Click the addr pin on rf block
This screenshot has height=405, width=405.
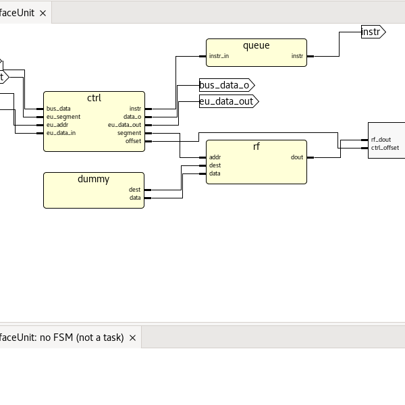coord(215,157)
